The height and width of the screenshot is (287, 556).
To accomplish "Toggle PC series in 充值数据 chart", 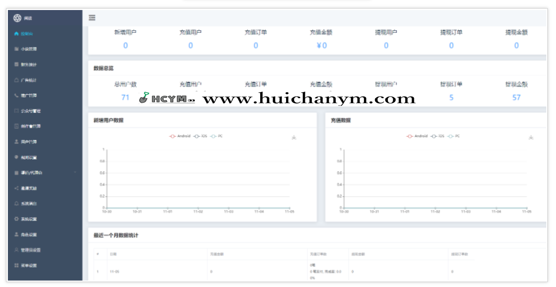I will point(454,136).
